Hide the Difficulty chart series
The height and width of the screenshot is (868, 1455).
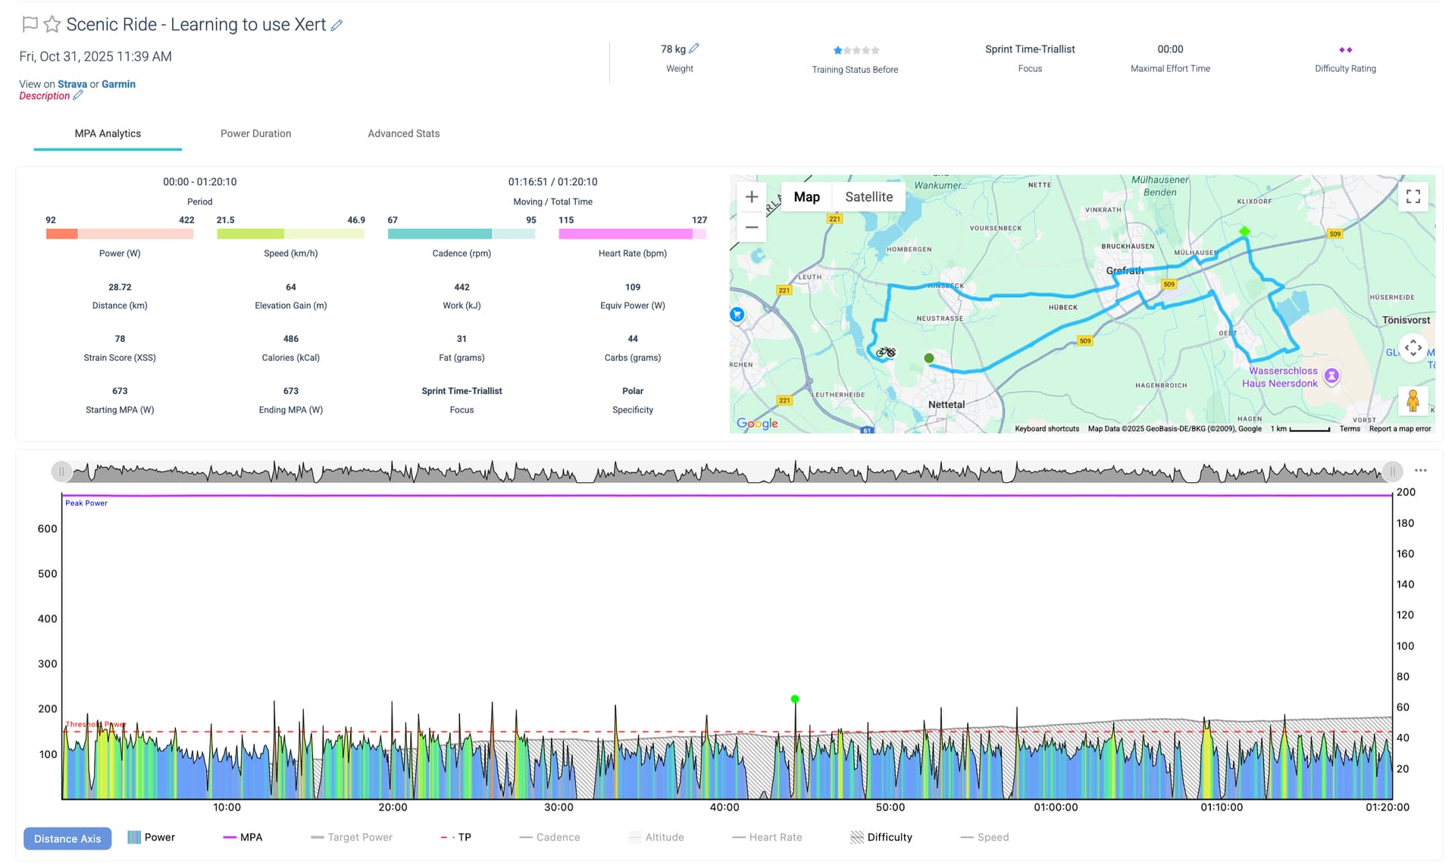(889, 837)
